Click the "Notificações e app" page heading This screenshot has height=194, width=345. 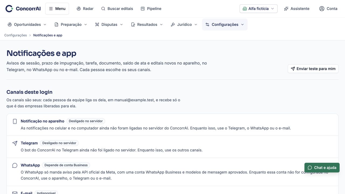click(42, 53)
